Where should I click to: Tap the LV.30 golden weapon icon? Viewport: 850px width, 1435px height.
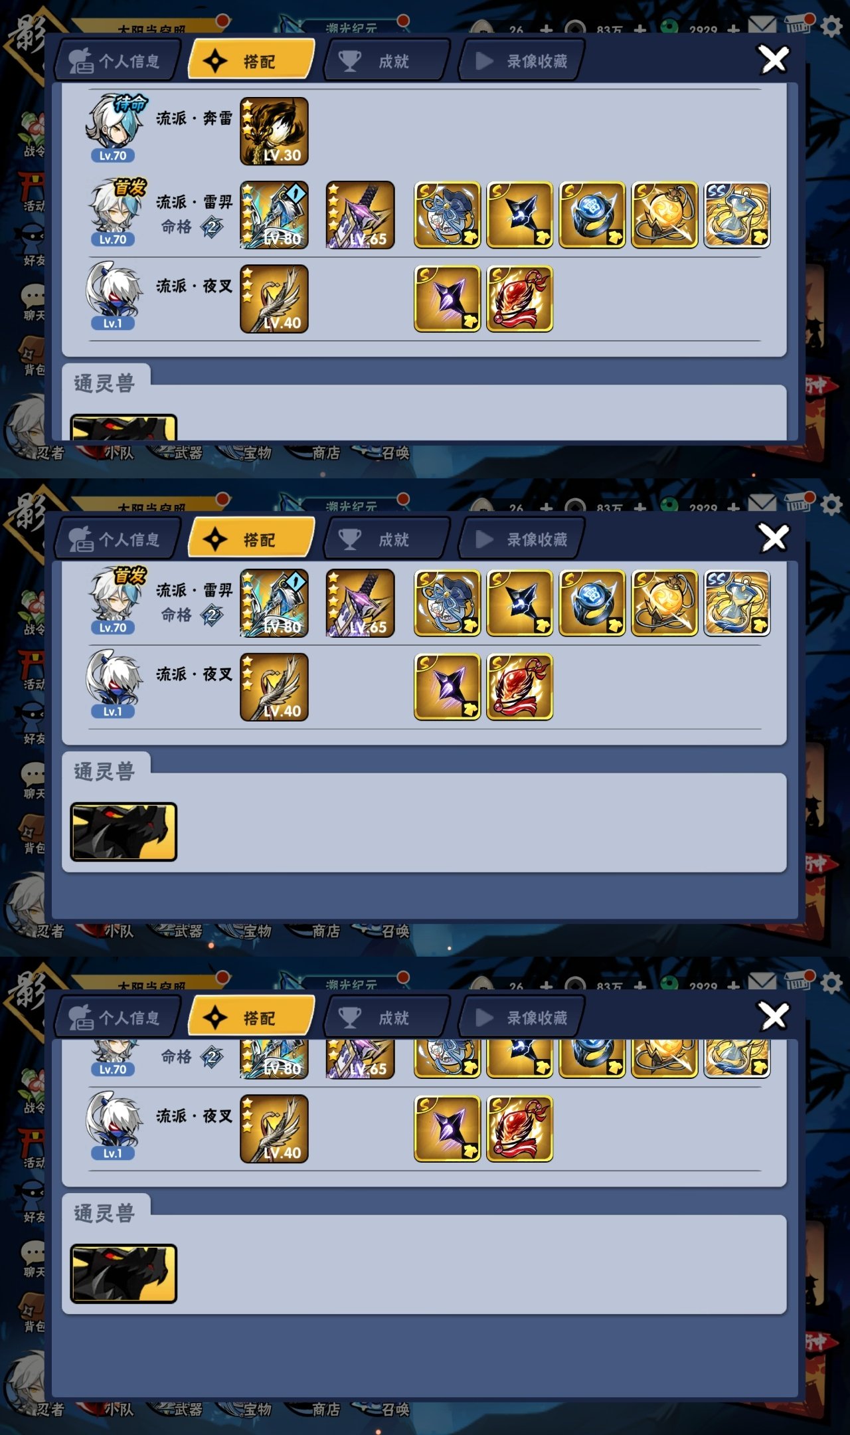pos(274,131)
